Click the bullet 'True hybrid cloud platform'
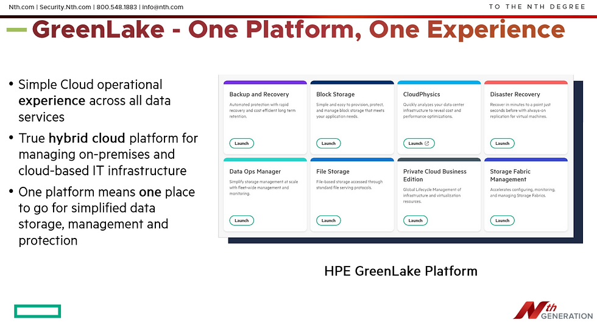597x328 pixels. tap(108, 155)
